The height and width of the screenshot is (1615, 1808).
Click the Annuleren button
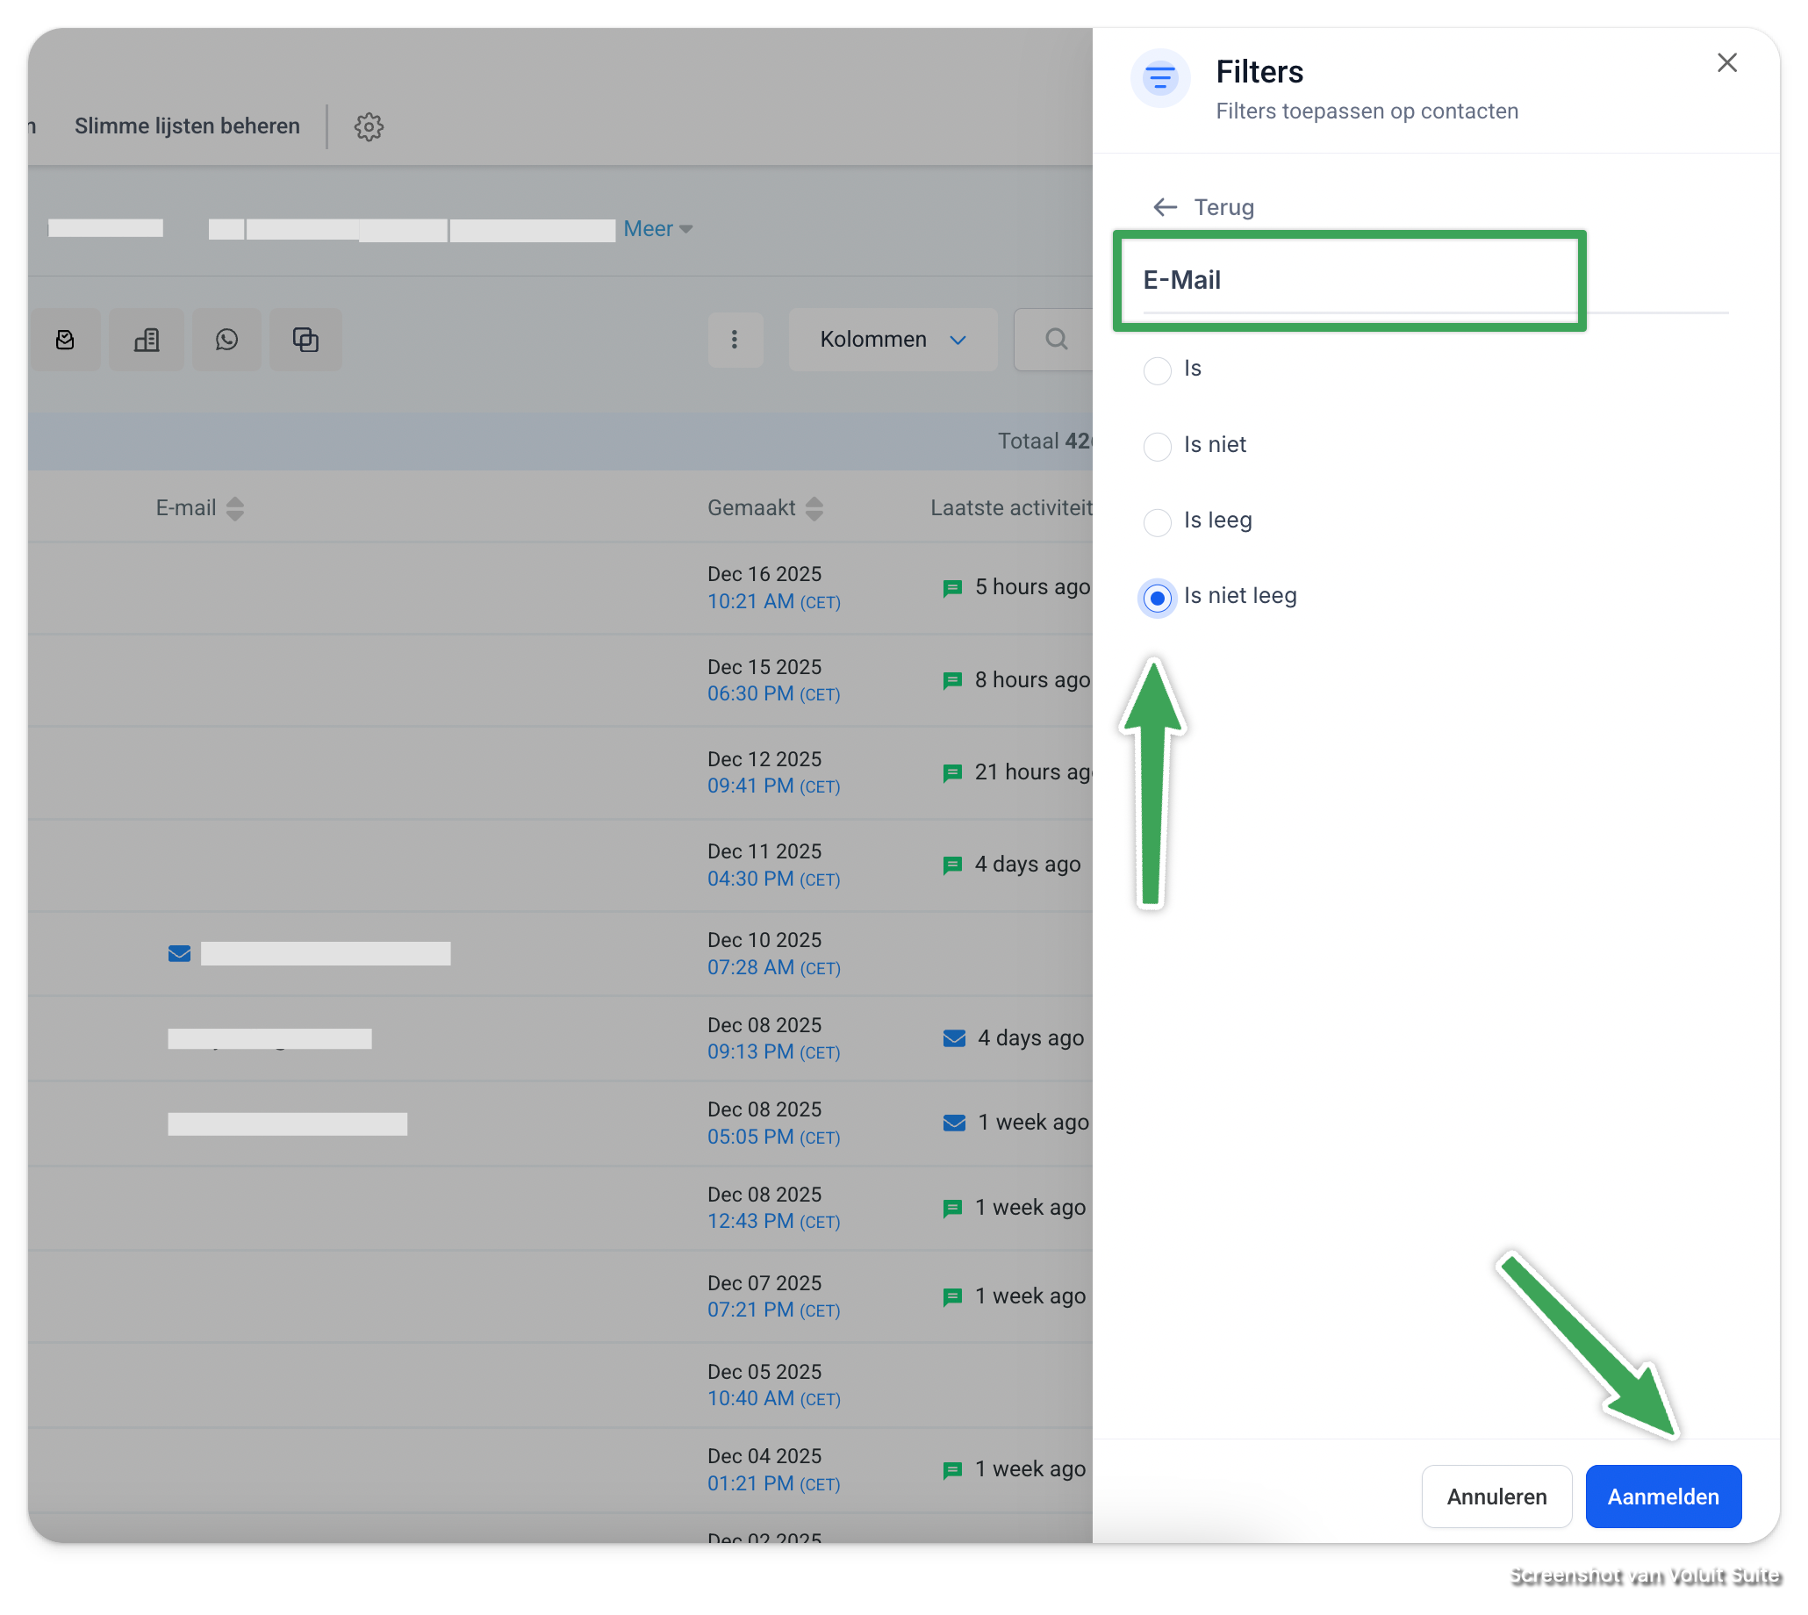click(1496, 1497)
